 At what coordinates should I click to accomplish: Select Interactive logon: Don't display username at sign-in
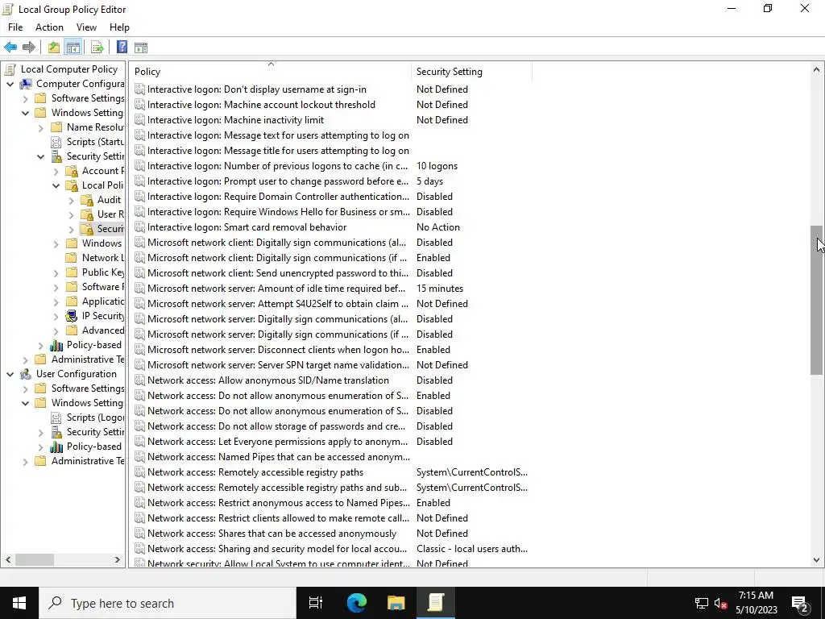(257, 89)
